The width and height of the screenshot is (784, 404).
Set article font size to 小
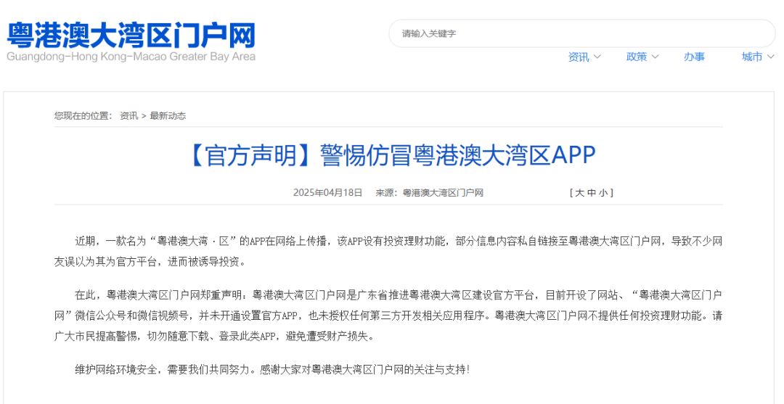603,193
